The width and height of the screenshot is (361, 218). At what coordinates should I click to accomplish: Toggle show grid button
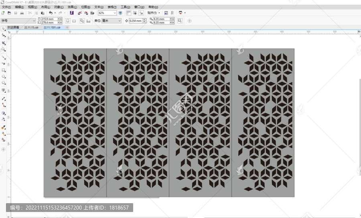[135, 13]
